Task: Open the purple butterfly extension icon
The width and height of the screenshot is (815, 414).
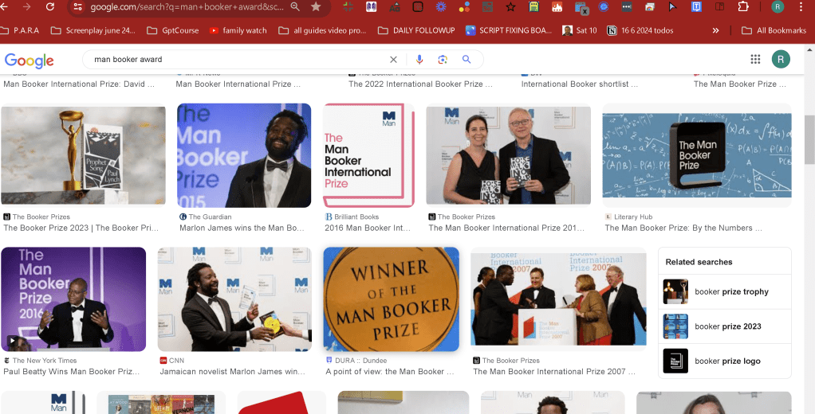Action: [371, 6]
